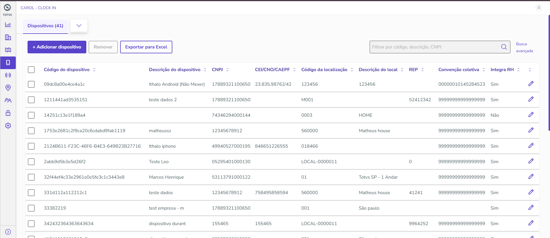Select the Teste Leo device checkbox
This screenshot has height=238, width=550.
[31, 162]
